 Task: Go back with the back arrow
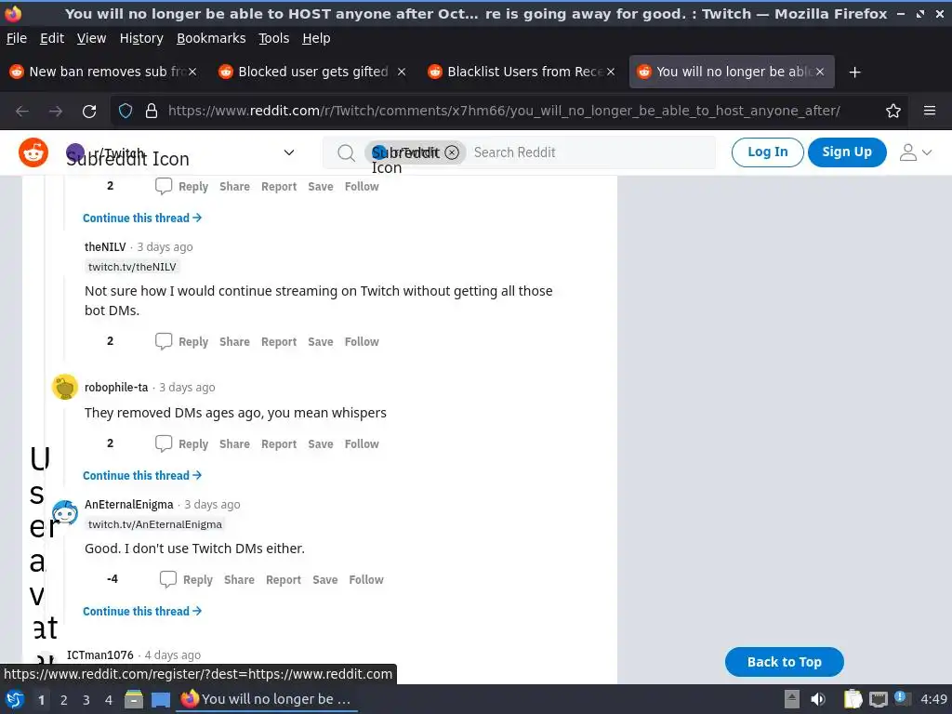(x=22, y=112)
